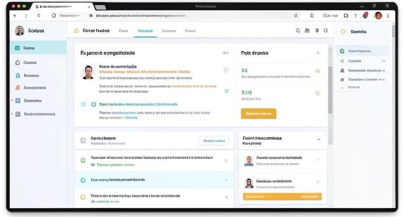Open the second sidebar item with the hexagon outline icon
403x217 pixels.
[38, 62]
